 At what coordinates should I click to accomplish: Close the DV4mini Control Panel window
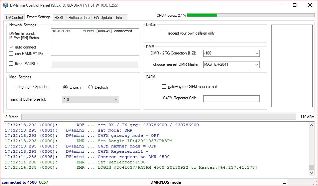(x=310, y=5)
